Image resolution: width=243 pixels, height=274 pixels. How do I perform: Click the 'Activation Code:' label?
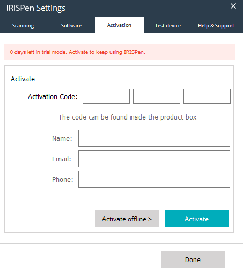coord(53,97)
